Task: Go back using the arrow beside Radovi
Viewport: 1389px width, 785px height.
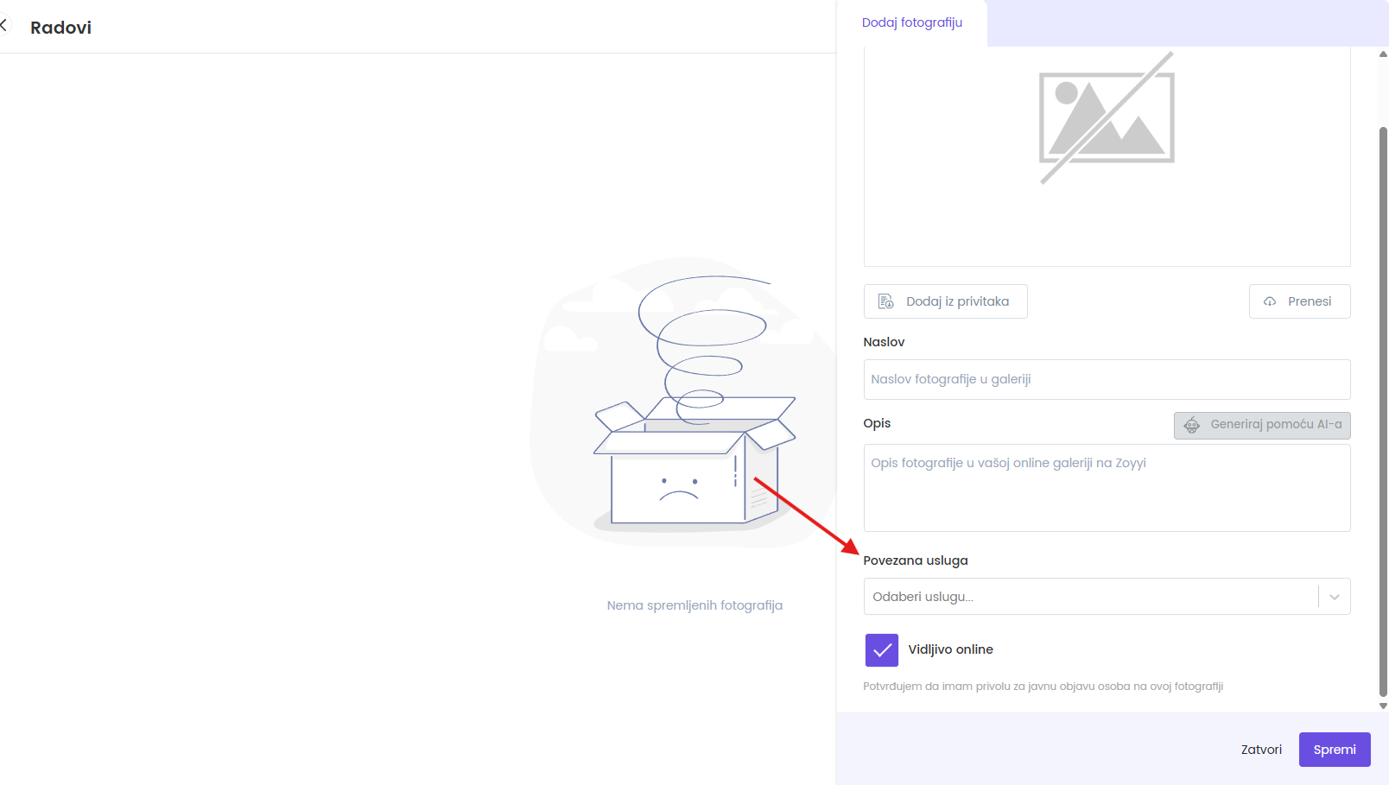Action: [x=4, y=26]
